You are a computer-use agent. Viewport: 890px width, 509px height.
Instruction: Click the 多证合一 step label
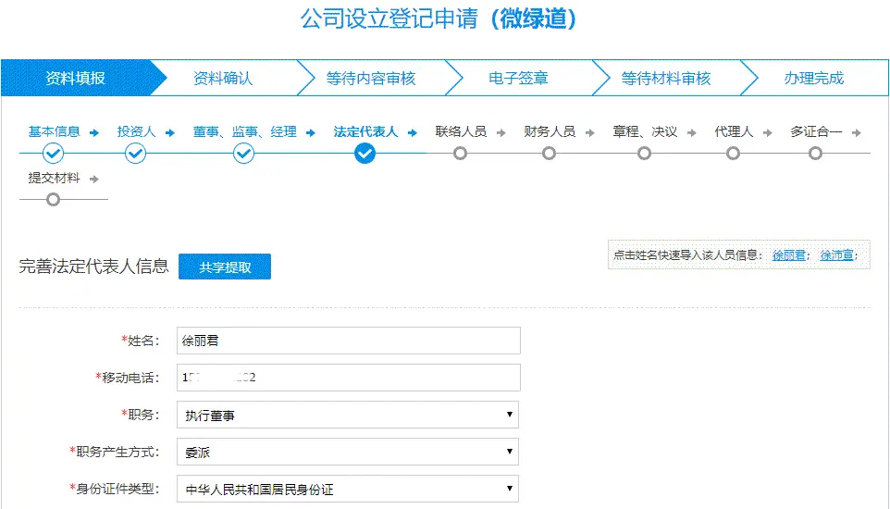tap(816, 131)
